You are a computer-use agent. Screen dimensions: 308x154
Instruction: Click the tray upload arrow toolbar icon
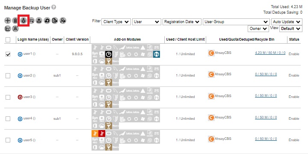pyautogui.click(x=39, y=21)
